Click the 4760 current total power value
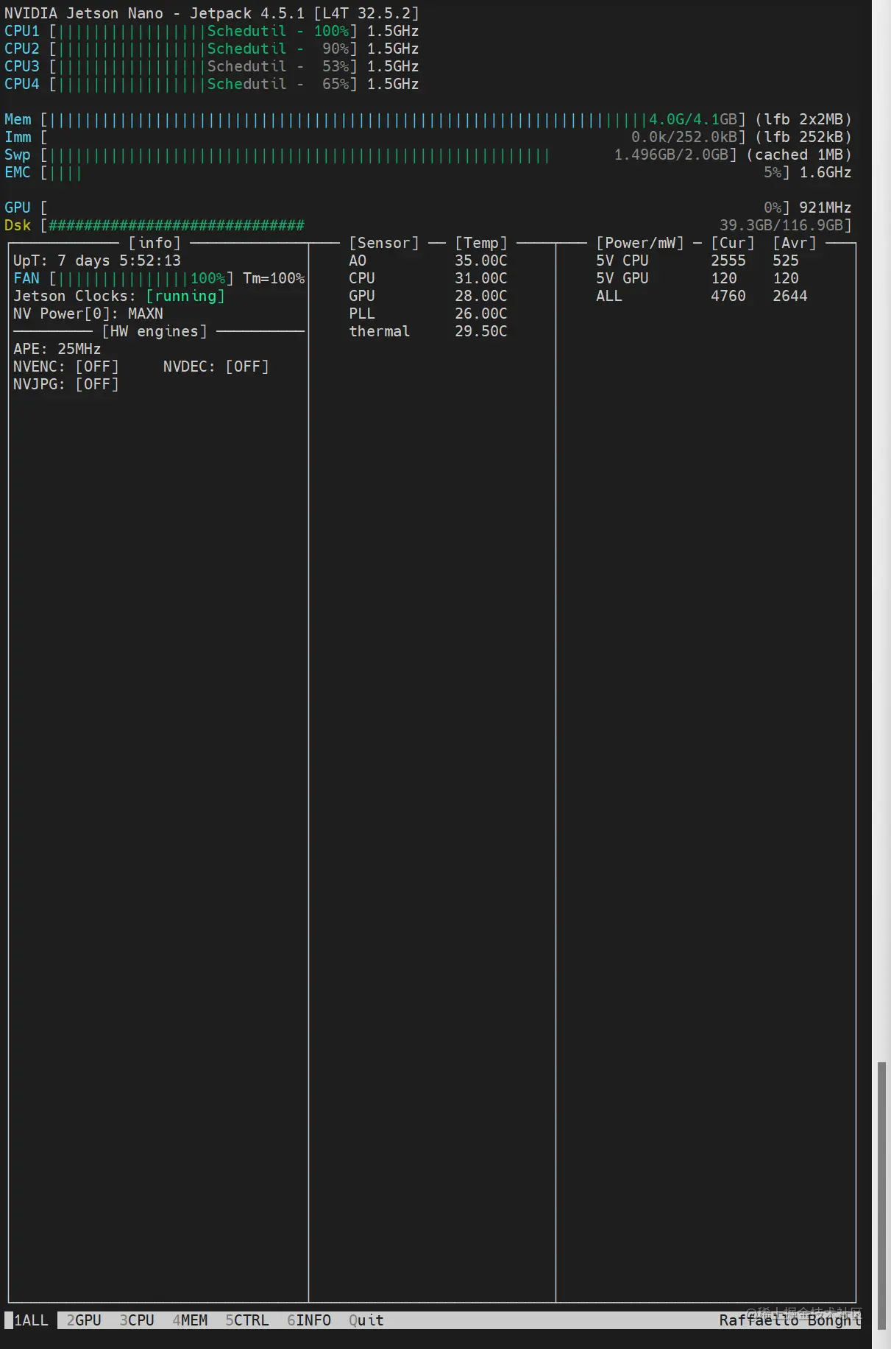891x1349 pixels. coord(728,296)
